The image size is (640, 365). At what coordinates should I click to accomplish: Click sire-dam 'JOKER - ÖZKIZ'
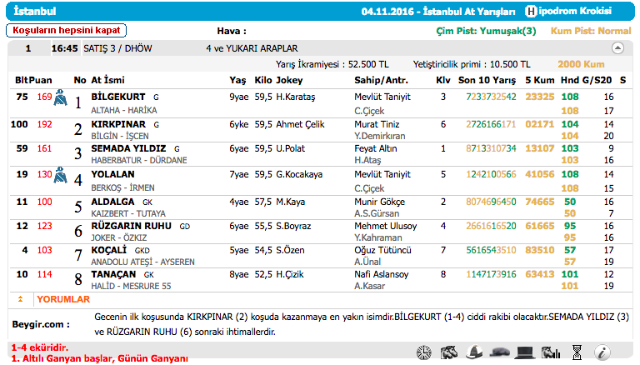(119, 237)
